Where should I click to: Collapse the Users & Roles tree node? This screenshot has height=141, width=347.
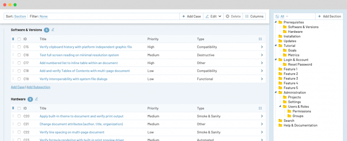coord(280,106)
